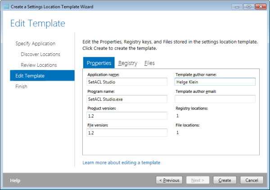Go to the Discover Locations step
The image size is (270, 190).
tap(40, 54)
